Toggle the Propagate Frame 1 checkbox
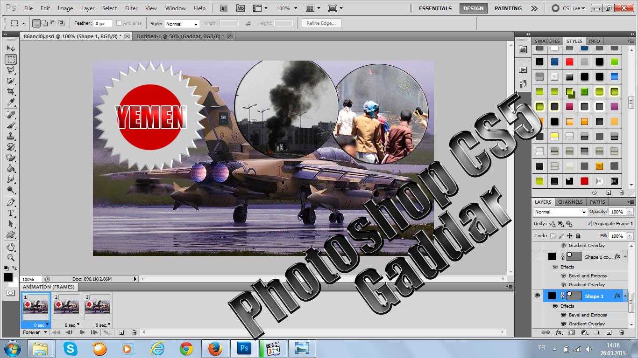The width and height of the screenshot is (638, 358). (588, 224)
